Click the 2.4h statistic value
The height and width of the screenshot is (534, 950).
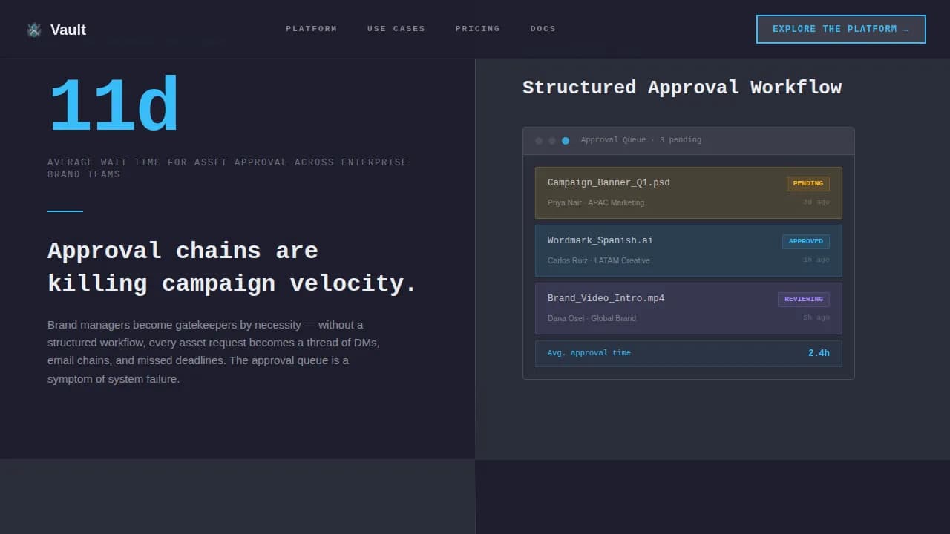tap(819, 353)
